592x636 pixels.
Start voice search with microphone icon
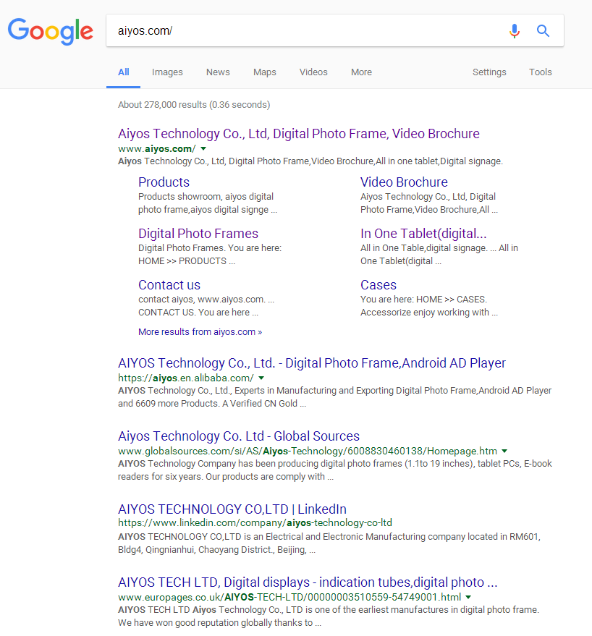pos(514,31)
